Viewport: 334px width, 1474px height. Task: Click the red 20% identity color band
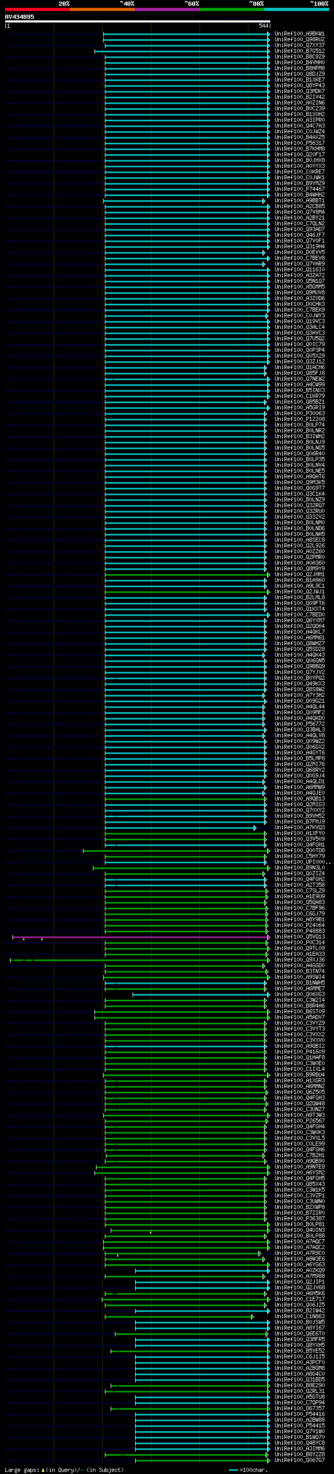(x=38, y=10)
